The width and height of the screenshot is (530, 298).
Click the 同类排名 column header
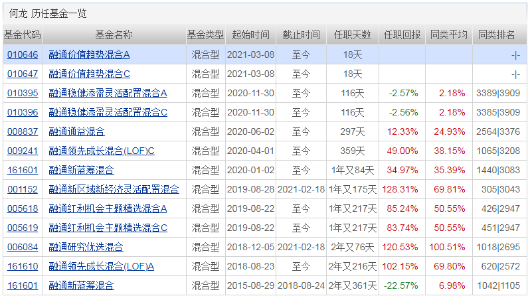(497, 35)
